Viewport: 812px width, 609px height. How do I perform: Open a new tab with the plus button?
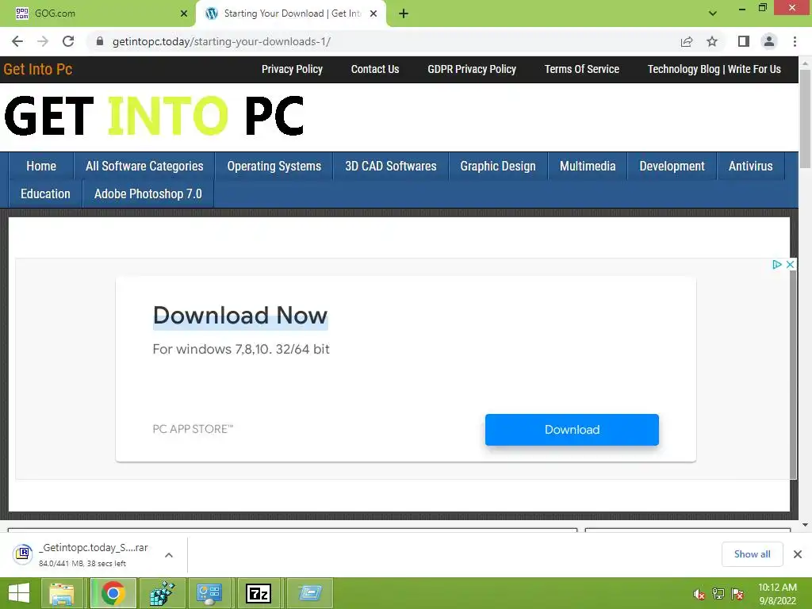pyautogui.click(x=404, y=14)
